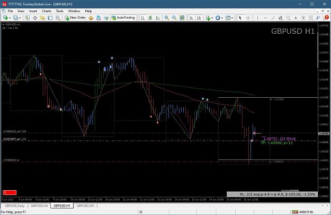The image size is (331, 215).
Task: Select the Text Label tool
Action: pos(303,18)
